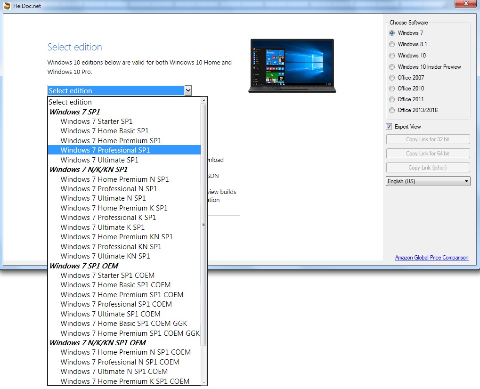Select Windows 7 Home Premium K SP1 COEM
This screenshot has width=480, height=389.
124,381
